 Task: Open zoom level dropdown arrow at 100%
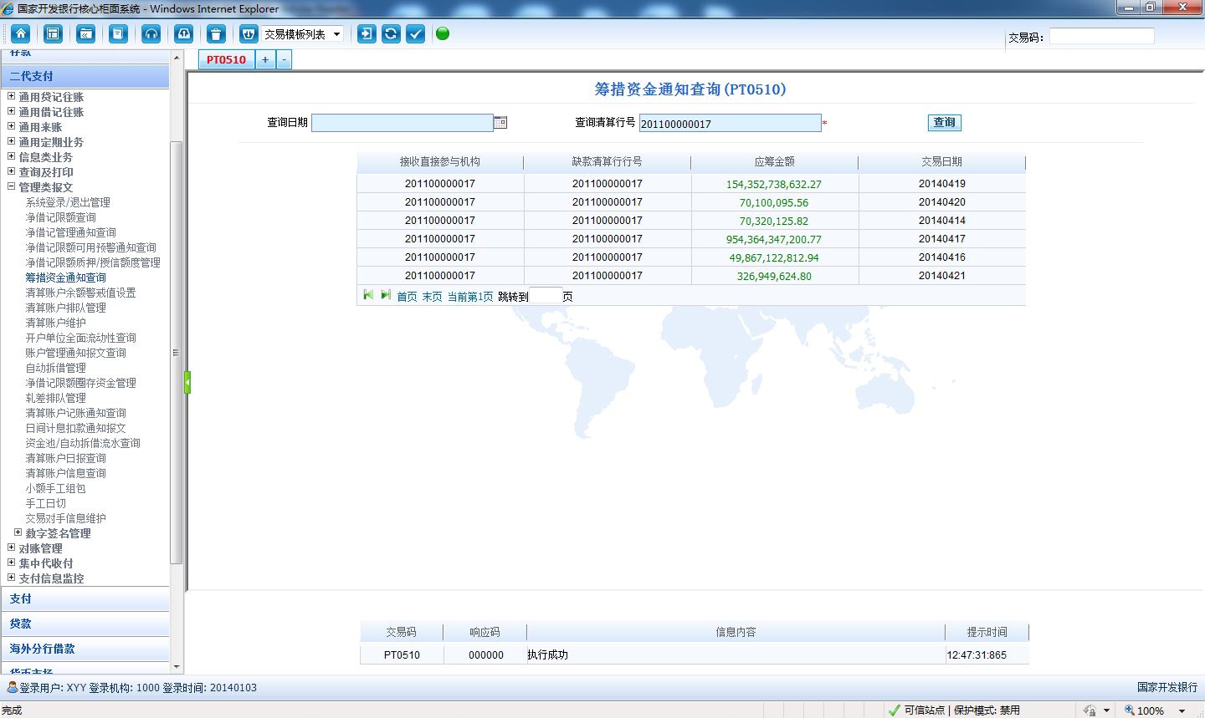(1182, 710)
